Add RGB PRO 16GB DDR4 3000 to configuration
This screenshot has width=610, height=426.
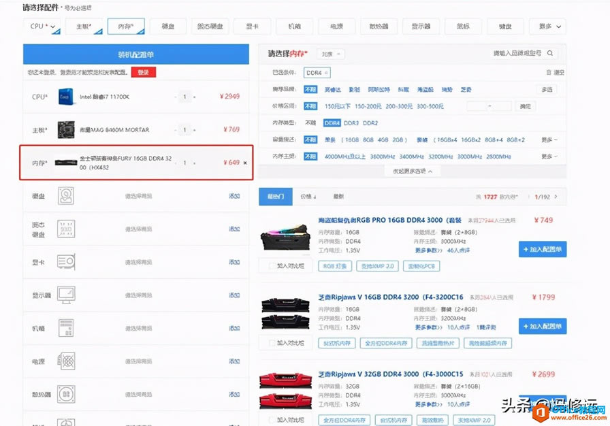point(543,249)
